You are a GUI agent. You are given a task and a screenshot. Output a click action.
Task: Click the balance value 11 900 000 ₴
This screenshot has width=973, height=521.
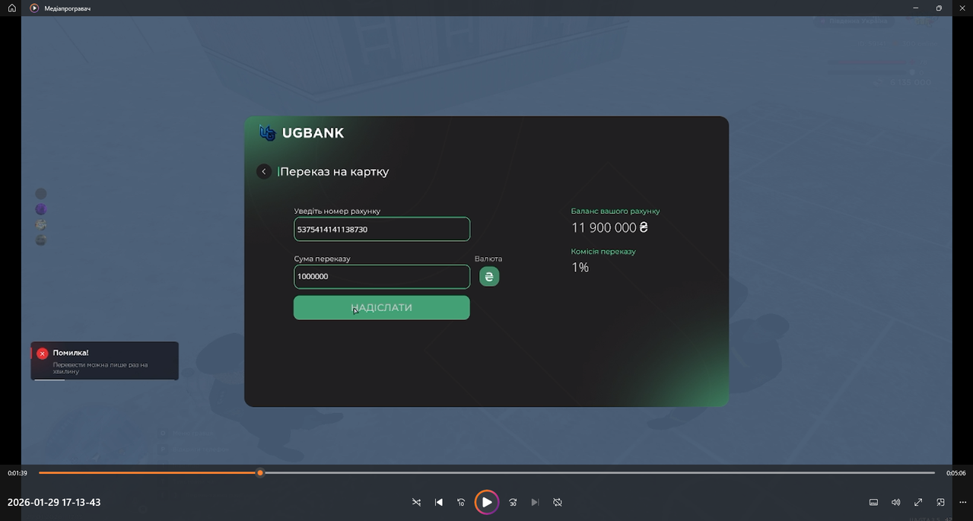[609, 227]
